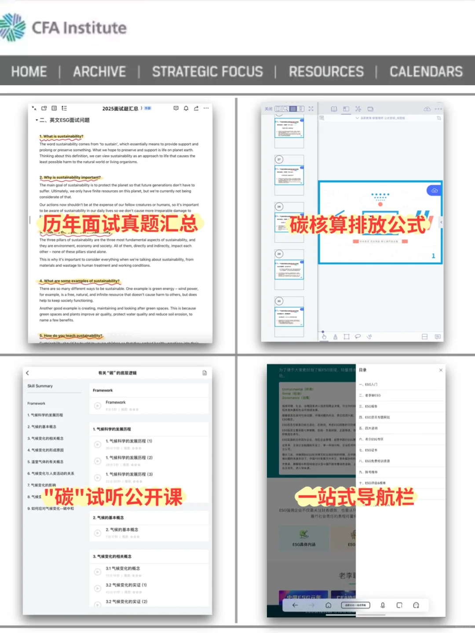475x633 pixels.
Task: Open the three-dot more menu in document
Action: (x=206, y=108)
